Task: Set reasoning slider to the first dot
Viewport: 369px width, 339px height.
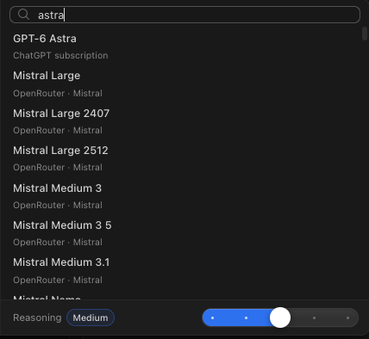Action: [x=212, y=317]
